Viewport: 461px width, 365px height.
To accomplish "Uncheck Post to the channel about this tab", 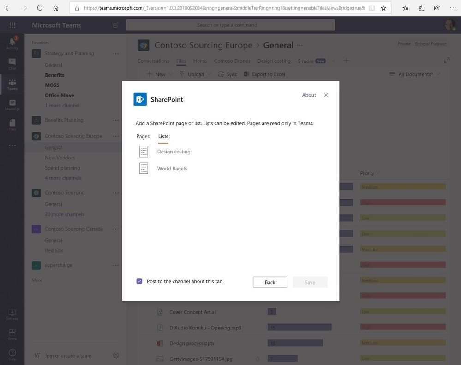I will [139, 281].
